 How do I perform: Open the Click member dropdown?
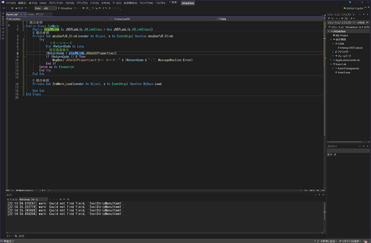pos(270,19)
